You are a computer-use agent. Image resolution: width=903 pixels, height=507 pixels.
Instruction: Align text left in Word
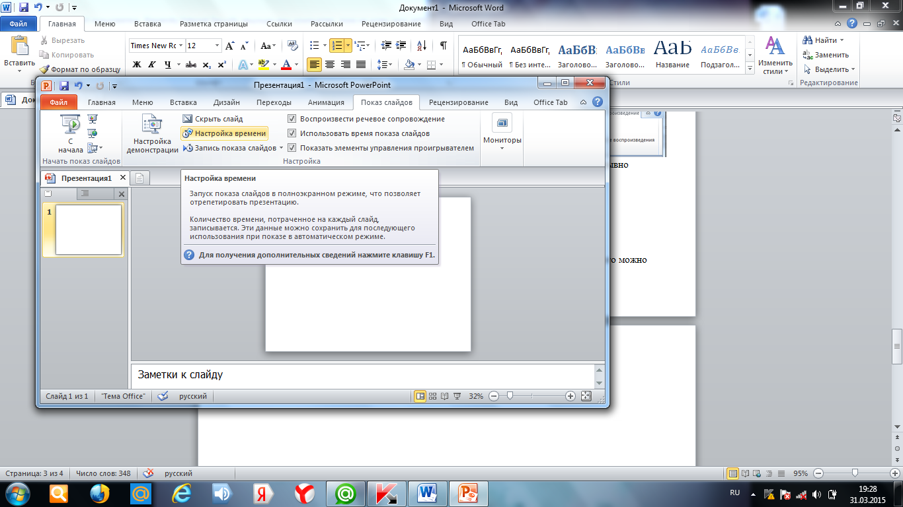coord(315,65)
